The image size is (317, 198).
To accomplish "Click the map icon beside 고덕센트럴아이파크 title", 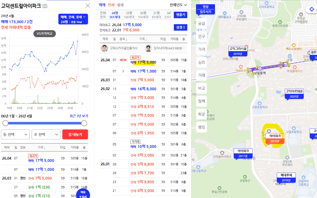I will click(x=45, y=6).
